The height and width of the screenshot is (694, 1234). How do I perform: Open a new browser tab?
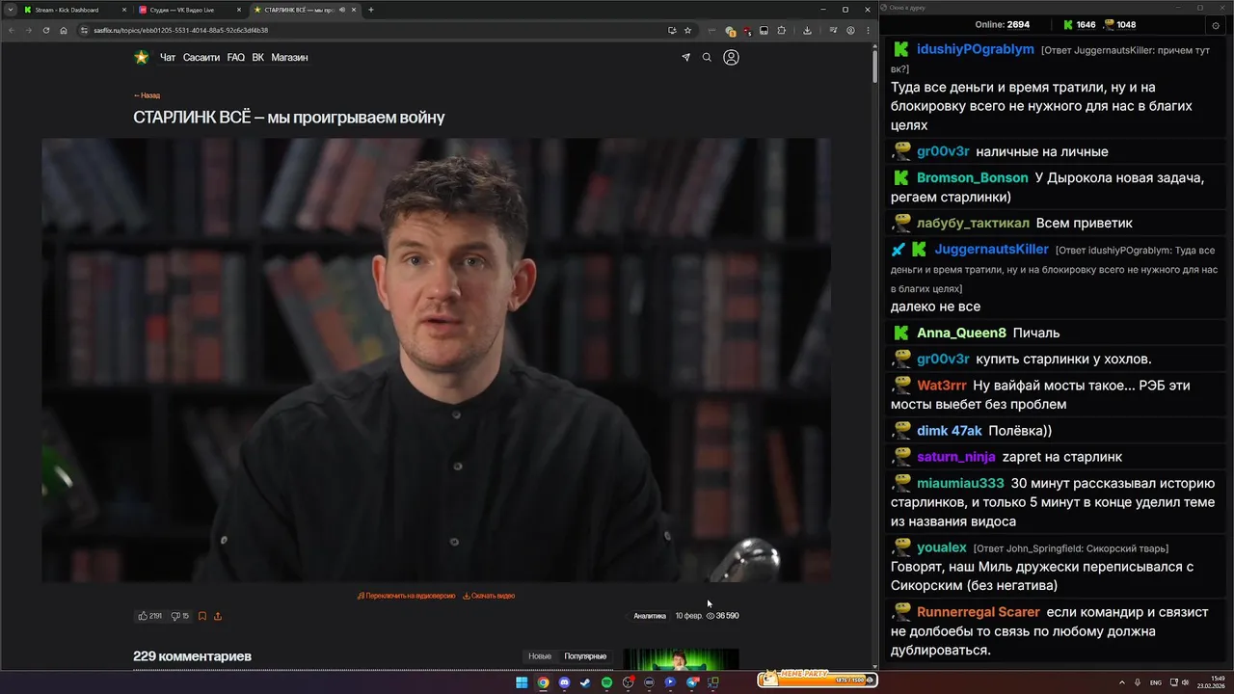coord(371,10)
